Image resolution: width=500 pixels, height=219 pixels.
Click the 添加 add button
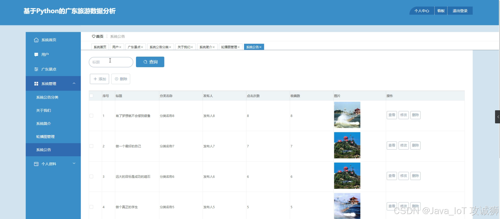99,79
